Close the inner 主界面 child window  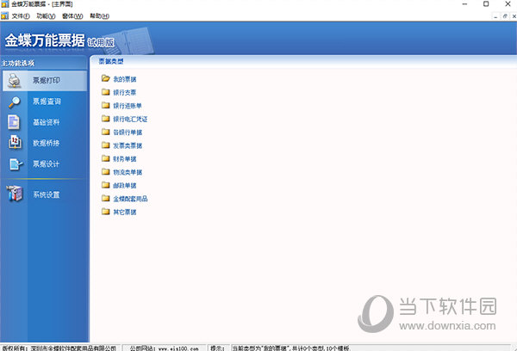(514, 16)
